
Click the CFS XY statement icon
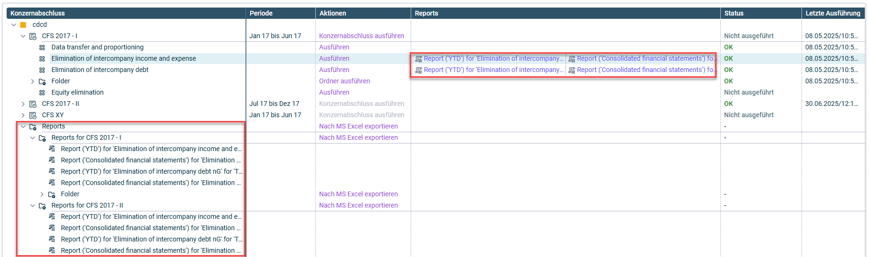pos(33,115)
